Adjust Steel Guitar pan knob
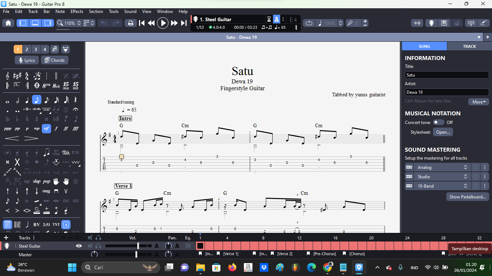 point(168,246)
